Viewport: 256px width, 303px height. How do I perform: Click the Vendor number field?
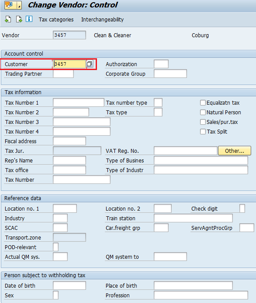pos(69,35)
